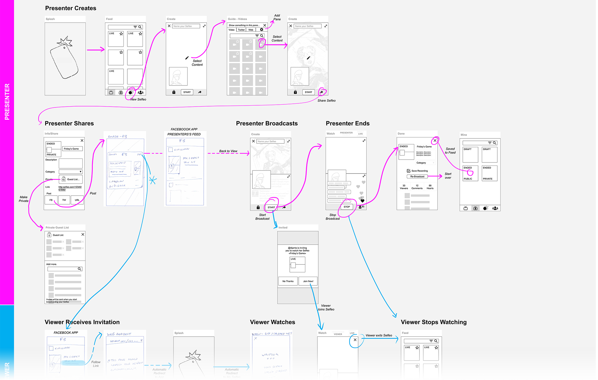Click the LIVE thumbnail on Invited screen

(297, 264)
